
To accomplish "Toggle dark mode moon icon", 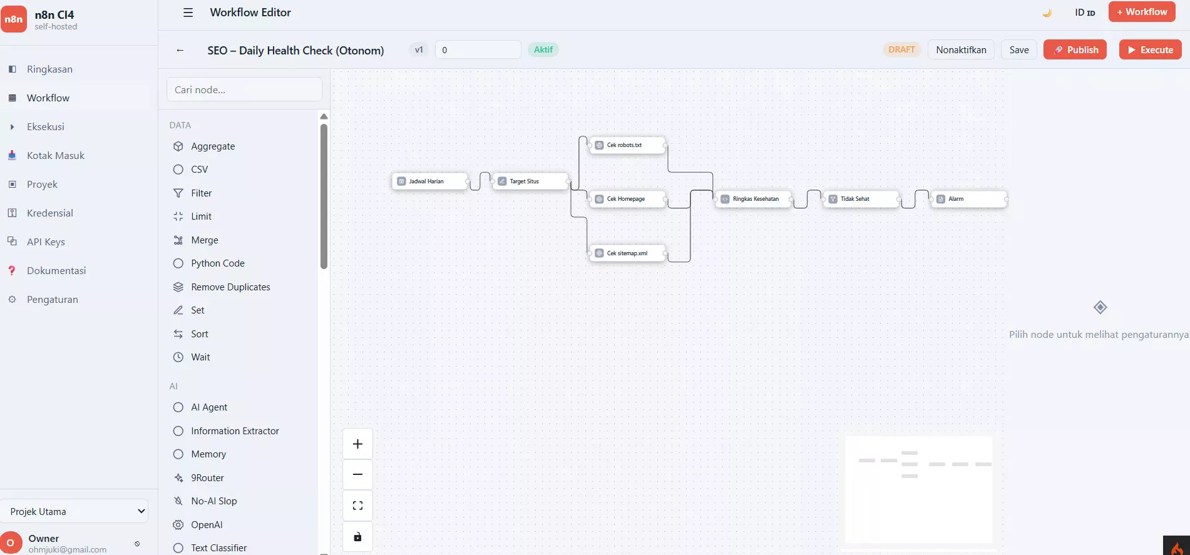I will [x=1047, y=13].
